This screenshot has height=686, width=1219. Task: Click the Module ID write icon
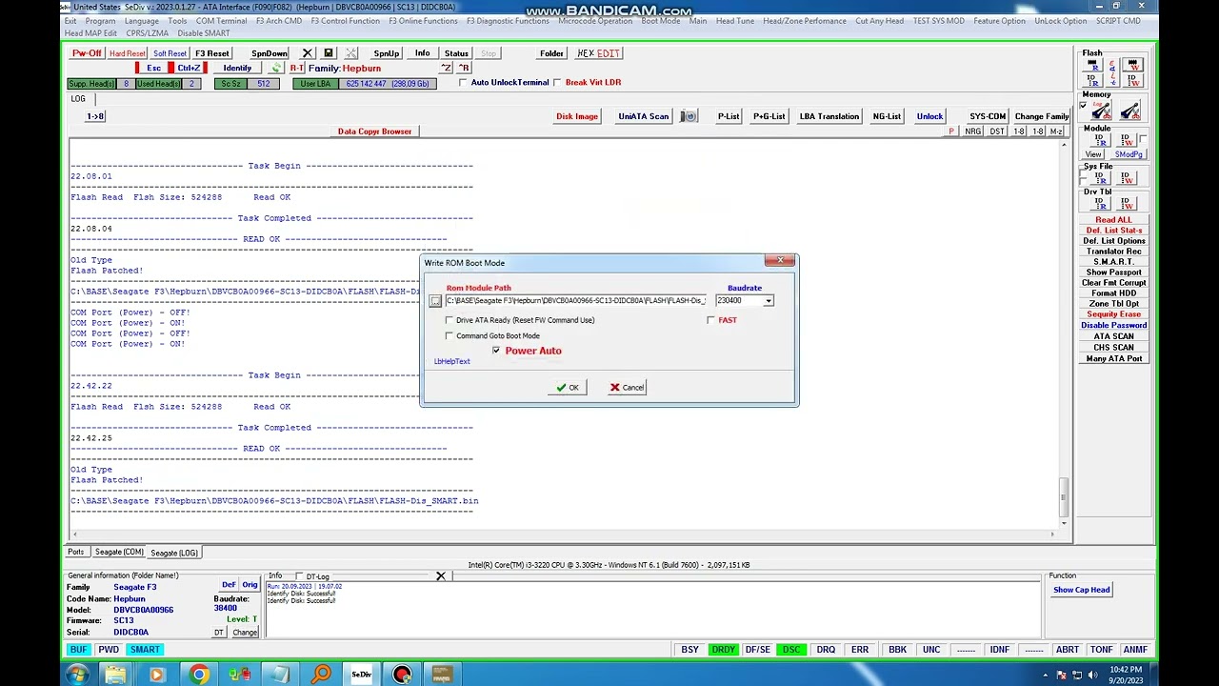(1126, 139)
